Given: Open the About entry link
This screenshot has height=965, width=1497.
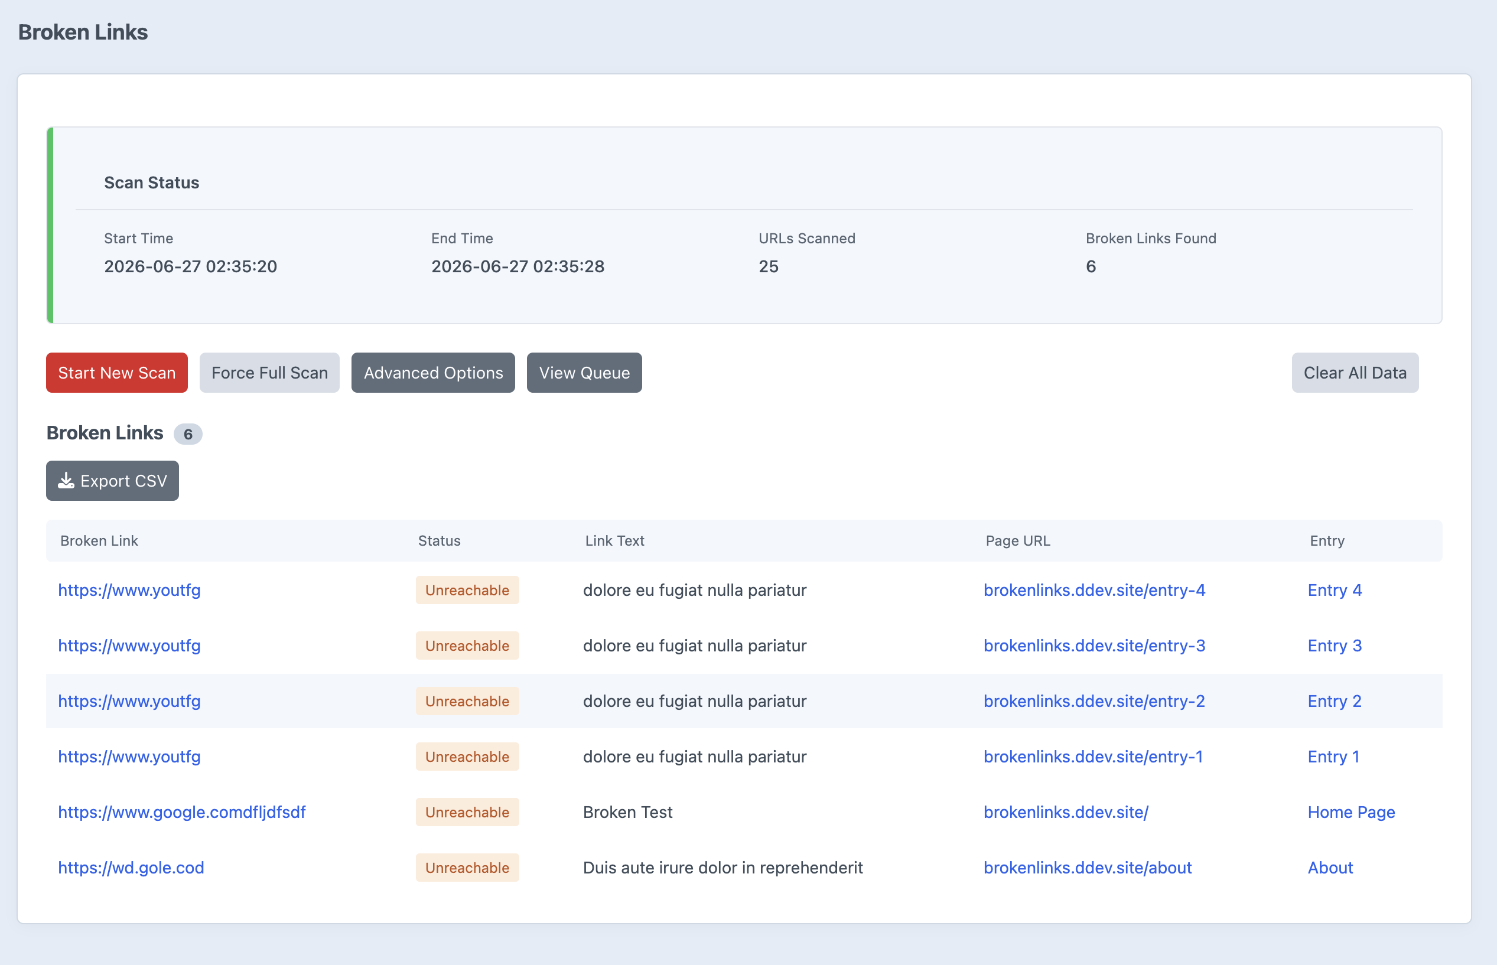Looking at the screenshot, I should (1330, 868).
